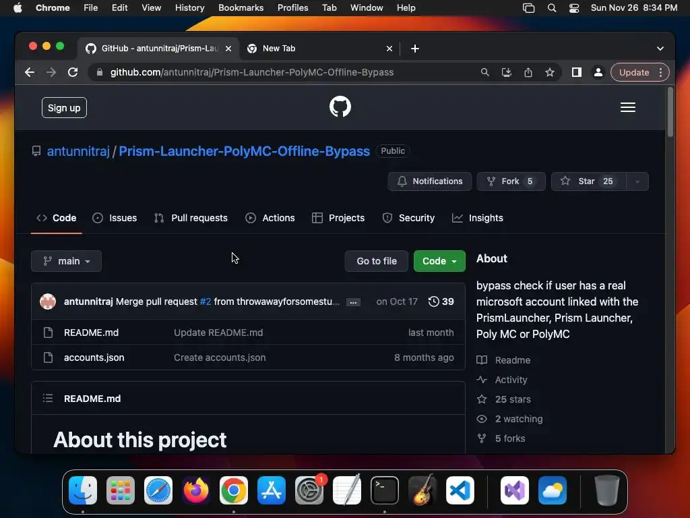The image size is (690, 518).
Task: Click the page vertical scrollbar thumb
Action: pos(670,112)
